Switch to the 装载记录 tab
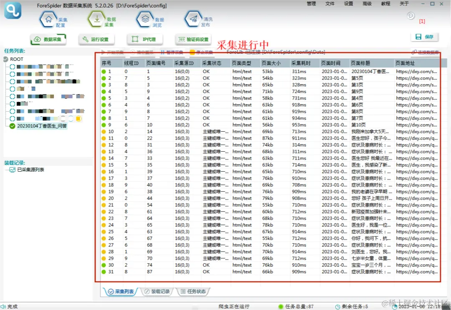The width and height of the screenshot is (451, 310). point(157,291)
